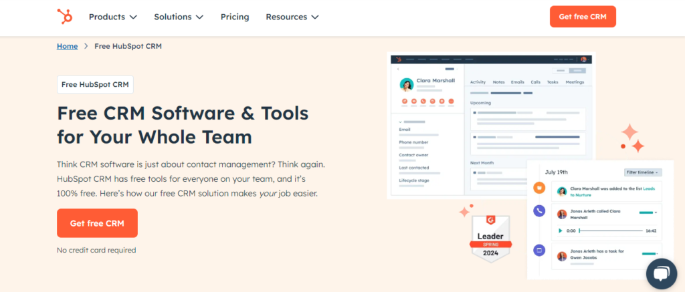
Task: Click the 0:00 playback time text
Action: [571, 231]
